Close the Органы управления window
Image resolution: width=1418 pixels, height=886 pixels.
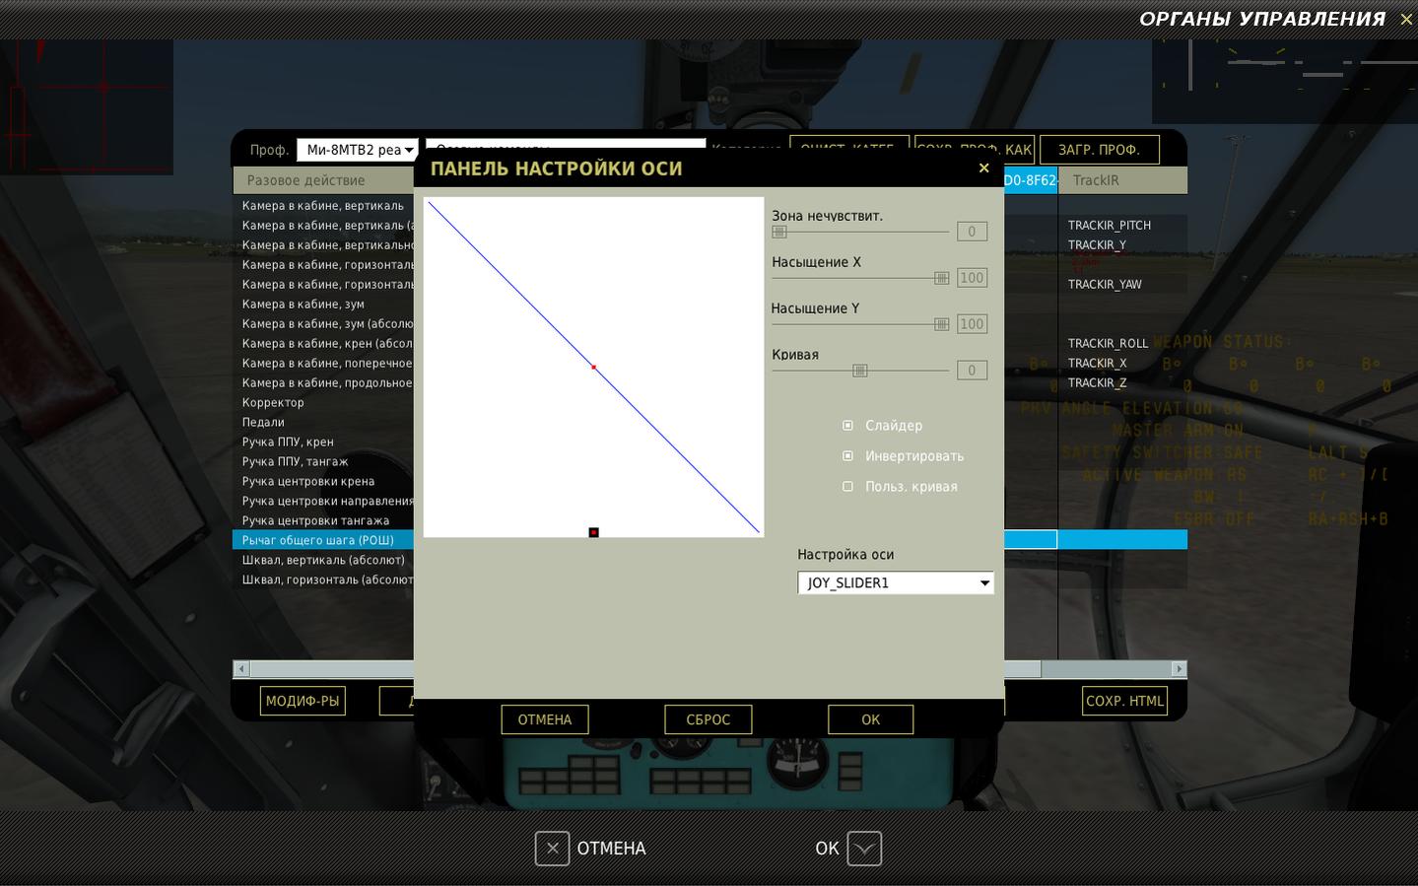coord(1406,20)
